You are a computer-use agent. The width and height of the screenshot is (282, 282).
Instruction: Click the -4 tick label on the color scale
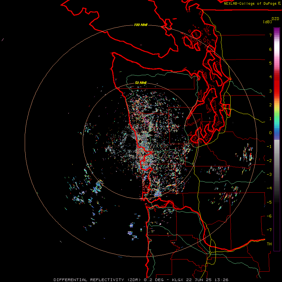(269, 188)
